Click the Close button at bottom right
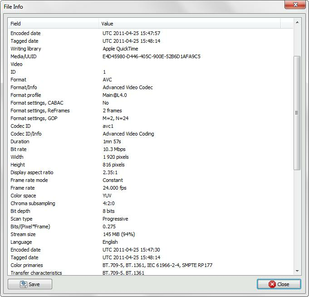309x297 pixels. click(279, 284)
